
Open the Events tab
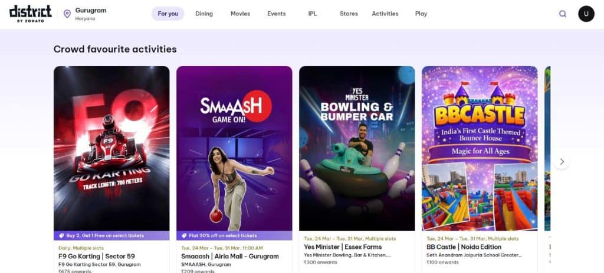(276, 14)
